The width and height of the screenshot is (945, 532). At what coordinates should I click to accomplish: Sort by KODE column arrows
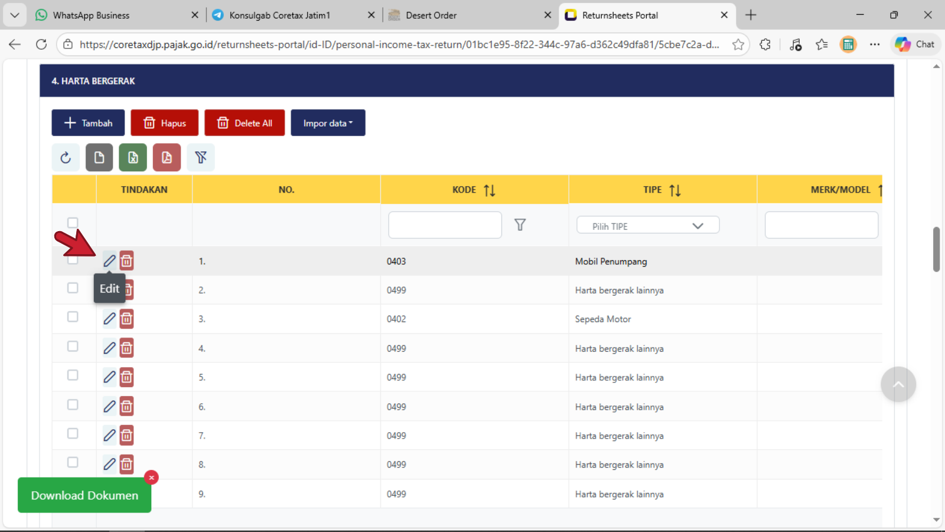point(489,190)
